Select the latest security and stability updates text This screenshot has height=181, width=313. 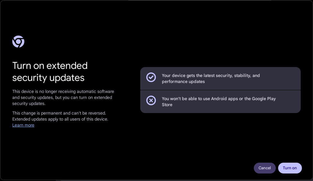click(211, 78)
